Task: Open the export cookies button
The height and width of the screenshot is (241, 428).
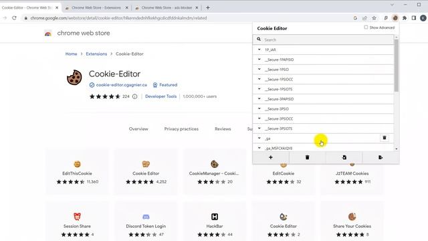Action: [381, 157]
